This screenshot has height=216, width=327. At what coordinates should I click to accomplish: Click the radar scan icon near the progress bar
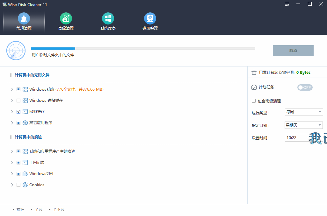point(16,50)
